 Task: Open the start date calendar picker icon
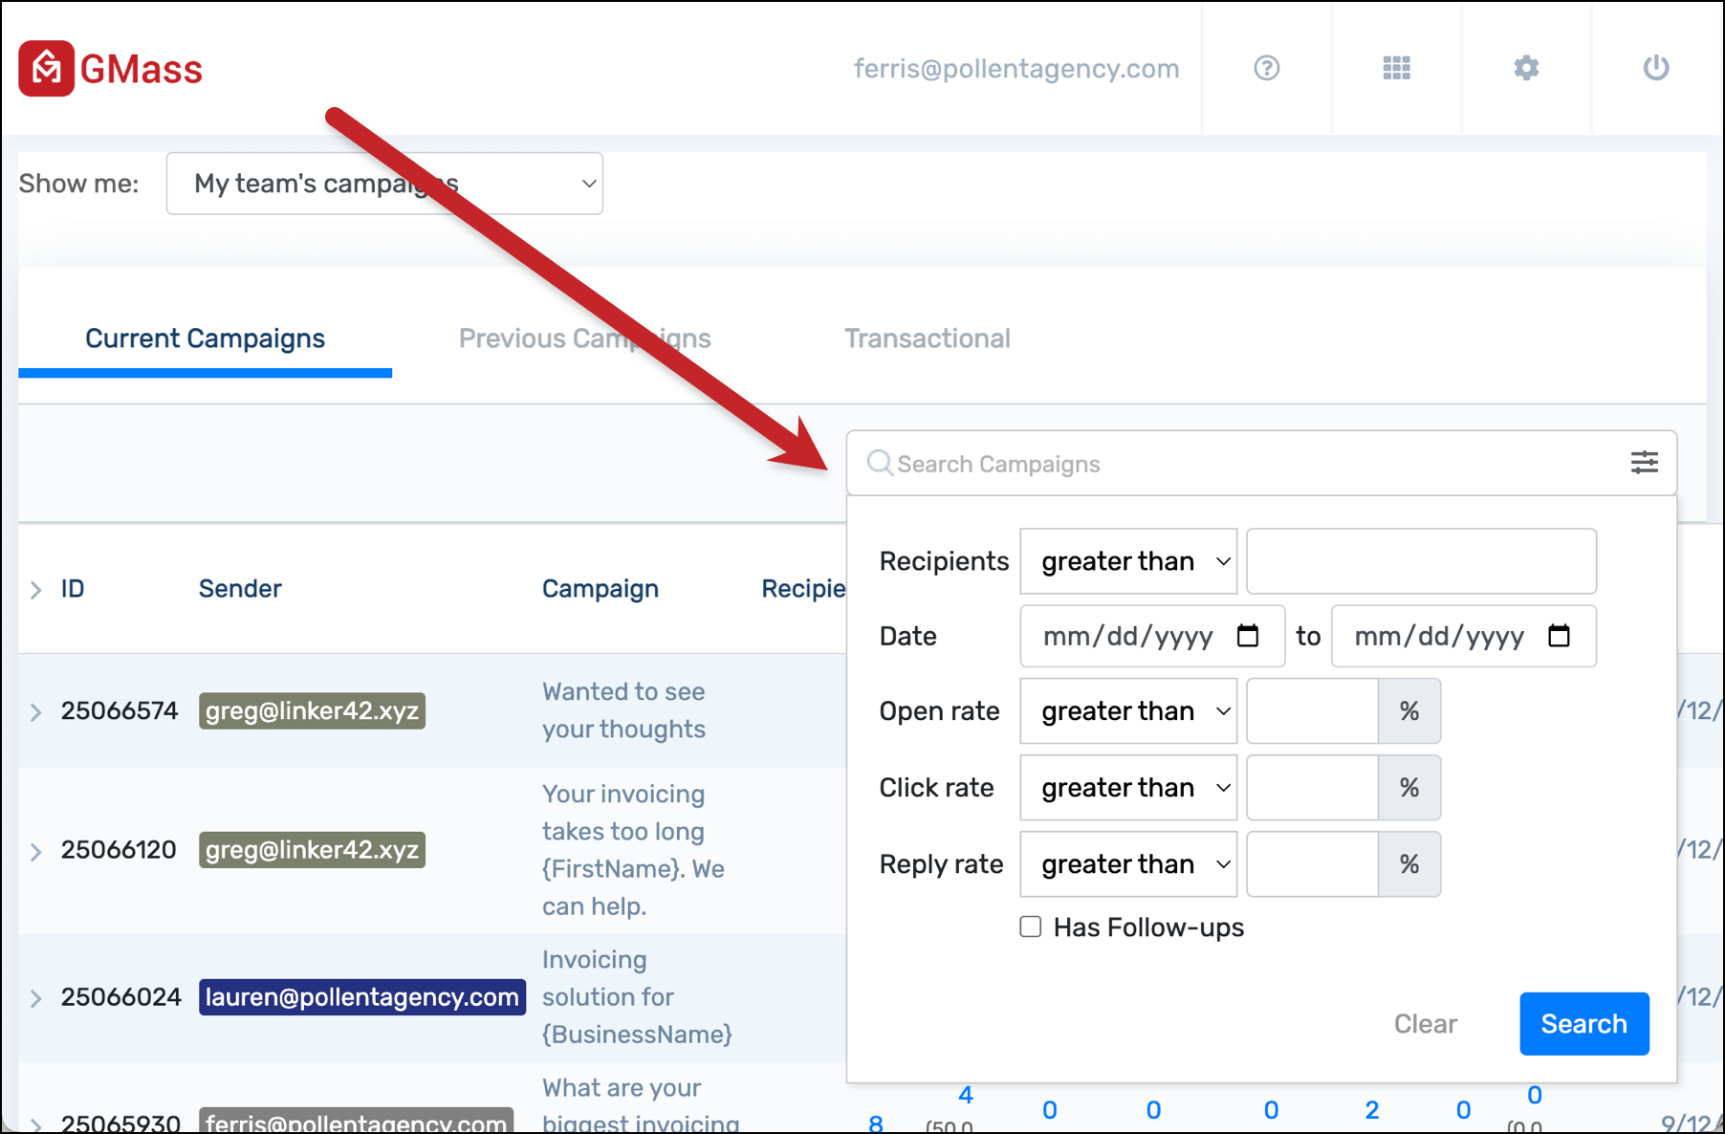(x=1248, y=636)
